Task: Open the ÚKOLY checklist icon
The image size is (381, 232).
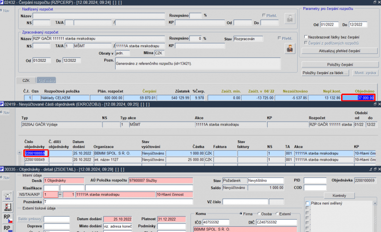Action: coord(8,207)
